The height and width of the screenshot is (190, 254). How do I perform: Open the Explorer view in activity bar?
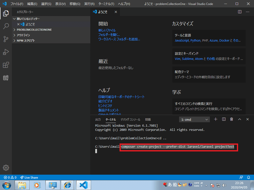click(x=6, y=13)
